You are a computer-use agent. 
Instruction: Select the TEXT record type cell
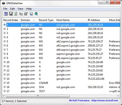pos(42,91)
